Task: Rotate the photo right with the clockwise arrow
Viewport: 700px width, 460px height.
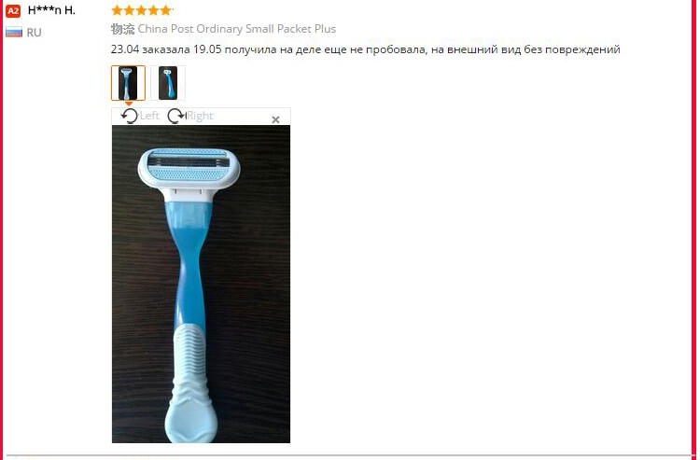Action: (x=176, y=116)
